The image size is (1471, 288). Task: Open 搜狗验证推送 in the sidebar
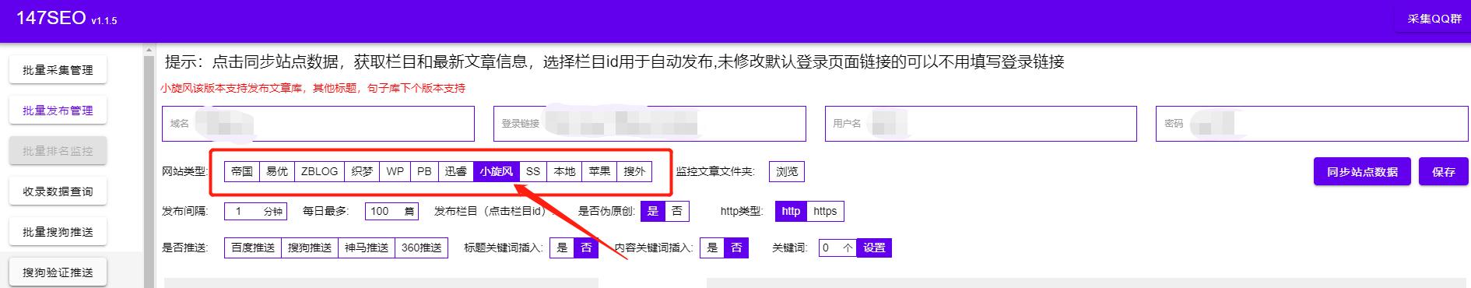point(58,272)
